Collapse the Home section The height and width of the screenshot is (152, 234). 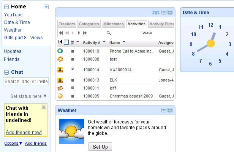tap(6, 7)
